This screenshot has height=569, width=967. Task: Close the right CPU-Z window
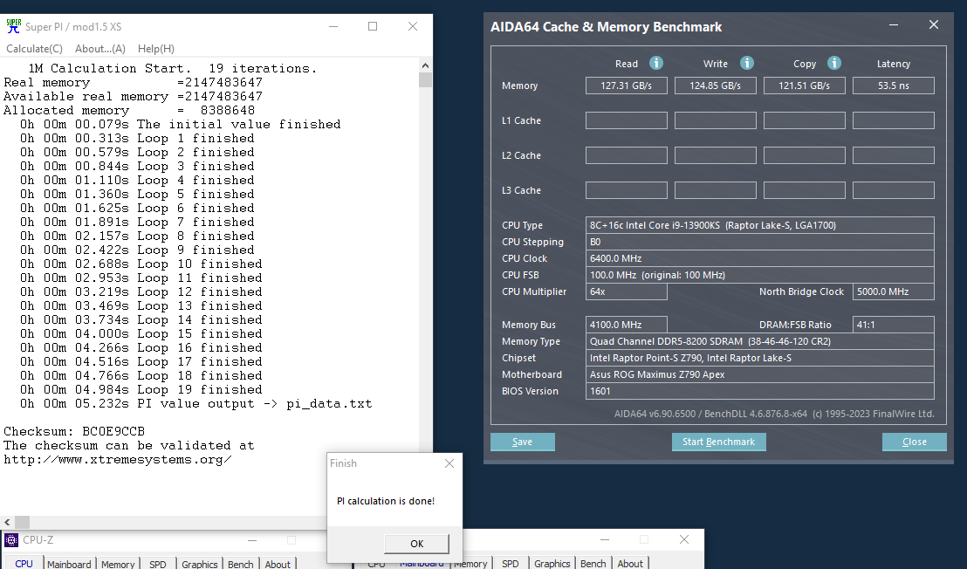[684, 539]
